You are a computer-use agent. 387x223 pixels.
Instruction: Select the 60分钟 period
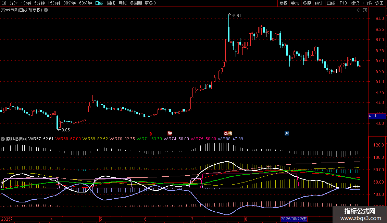pyautogui.click(x=85, y=3)
